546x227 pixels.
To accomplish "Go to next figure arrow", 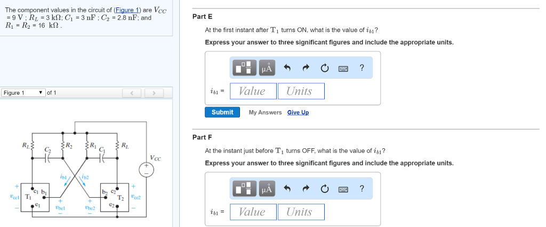I will pyautogui.click(x=153, y=93).
